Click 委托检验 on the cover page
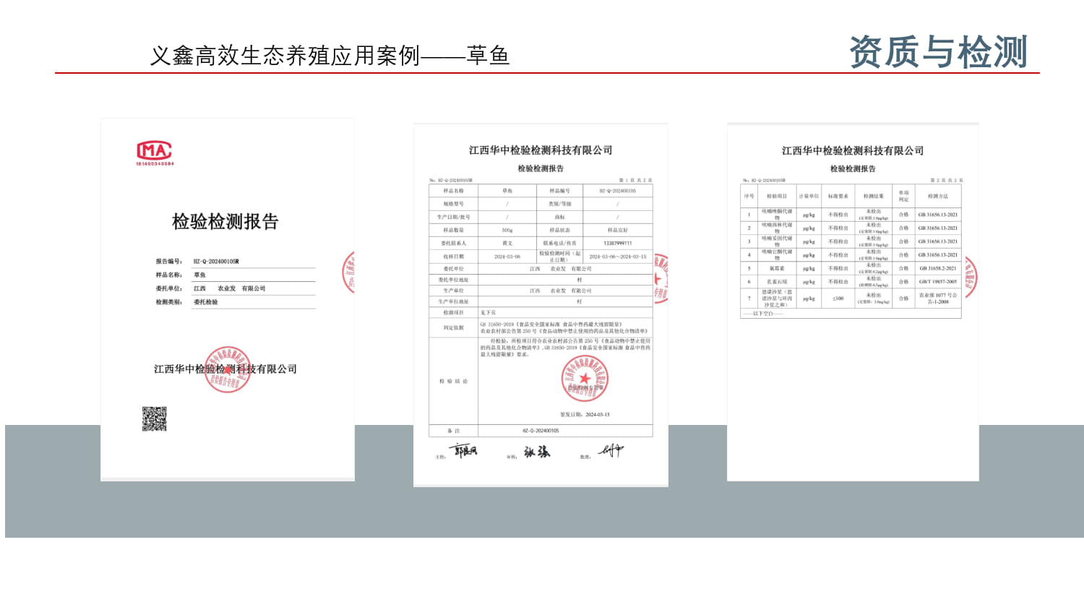 206,302
